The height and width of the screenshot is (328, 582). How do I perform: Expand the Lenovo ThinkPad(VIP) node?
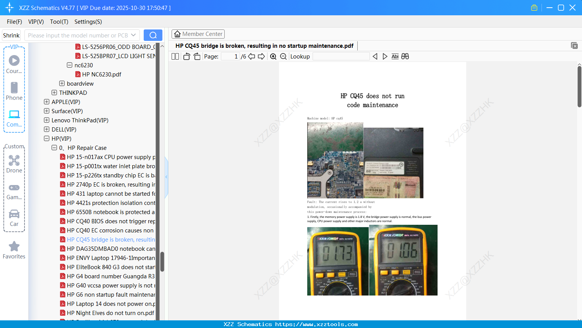click(47, 120)
